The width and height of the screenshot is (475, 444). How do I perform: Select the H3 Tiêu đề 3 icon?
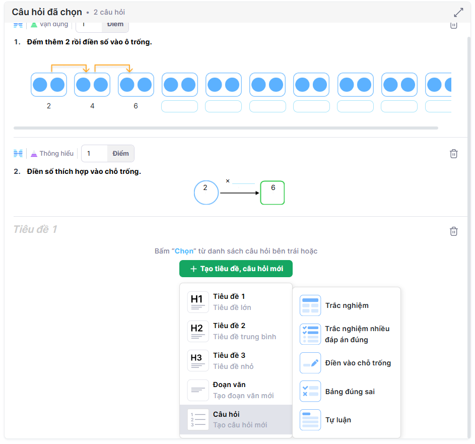197,361
